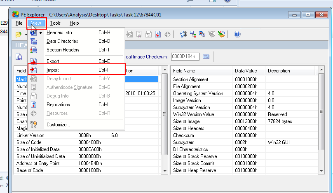Choose Import from the View menu
This screenshot has width=333, height=193.
tap(52, 70)
